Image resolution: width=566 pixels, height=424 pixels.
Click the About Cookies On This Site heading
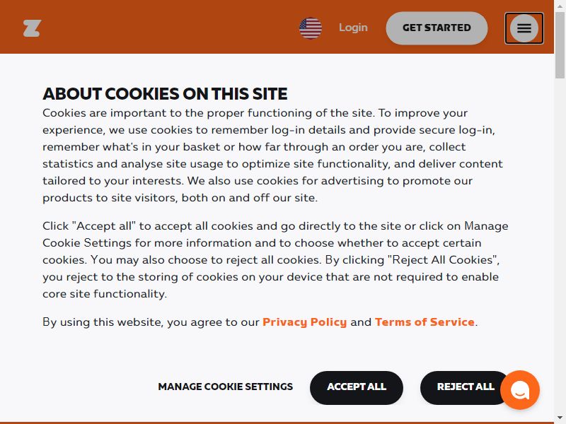point(165,94)
